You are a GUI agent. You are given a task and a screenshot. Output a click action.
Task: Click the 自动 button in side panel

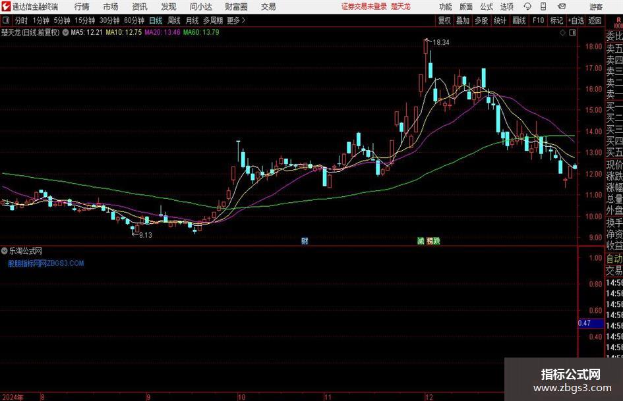click(x=614, y=259)
